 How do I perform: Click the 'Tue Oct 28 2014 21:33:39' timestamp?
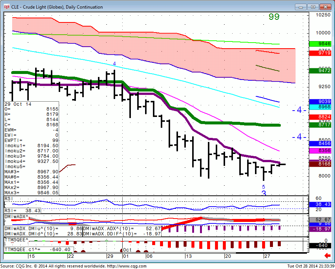point(311,266)
